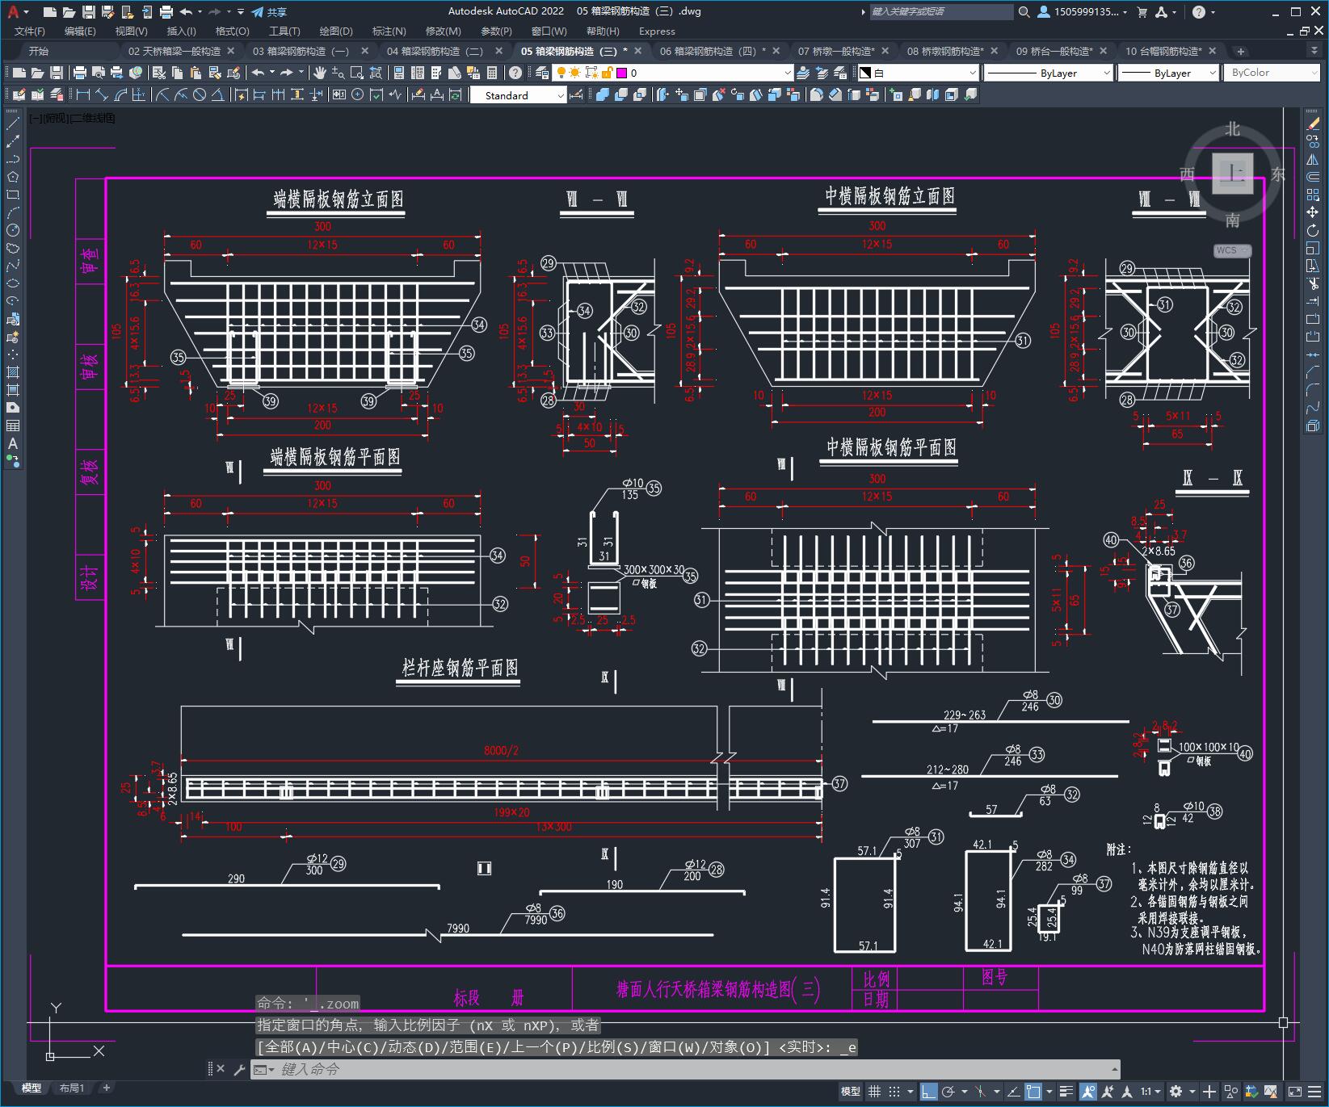Click the Cut to clipboard icon
Viewport: 1329px width, 1107px height.
pyautogui.click(x=158, y=73)
